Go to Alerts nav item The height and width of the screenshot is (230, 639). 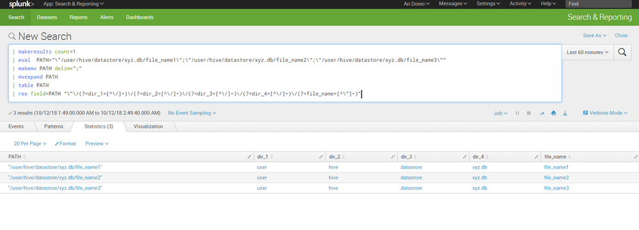click(x=107, y=17)
